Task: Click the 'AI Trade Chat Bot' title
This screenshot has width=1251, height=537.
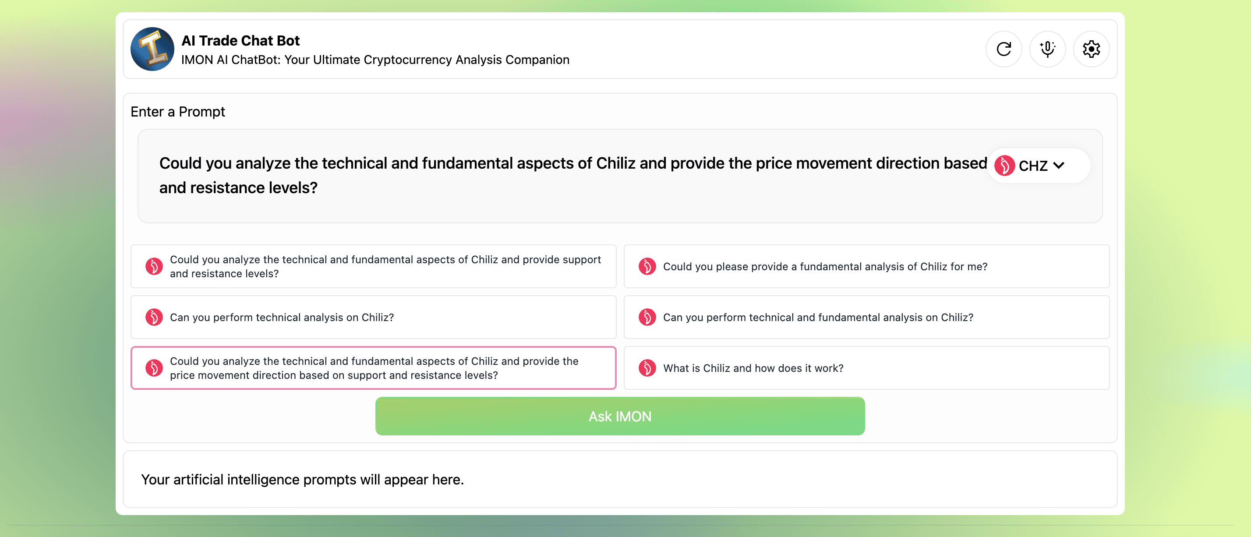Action: pyautogui.click(x=240, y=41)
